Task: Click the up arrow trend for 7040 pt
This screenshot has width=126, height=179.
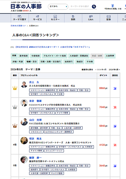Action: [115, 107]
